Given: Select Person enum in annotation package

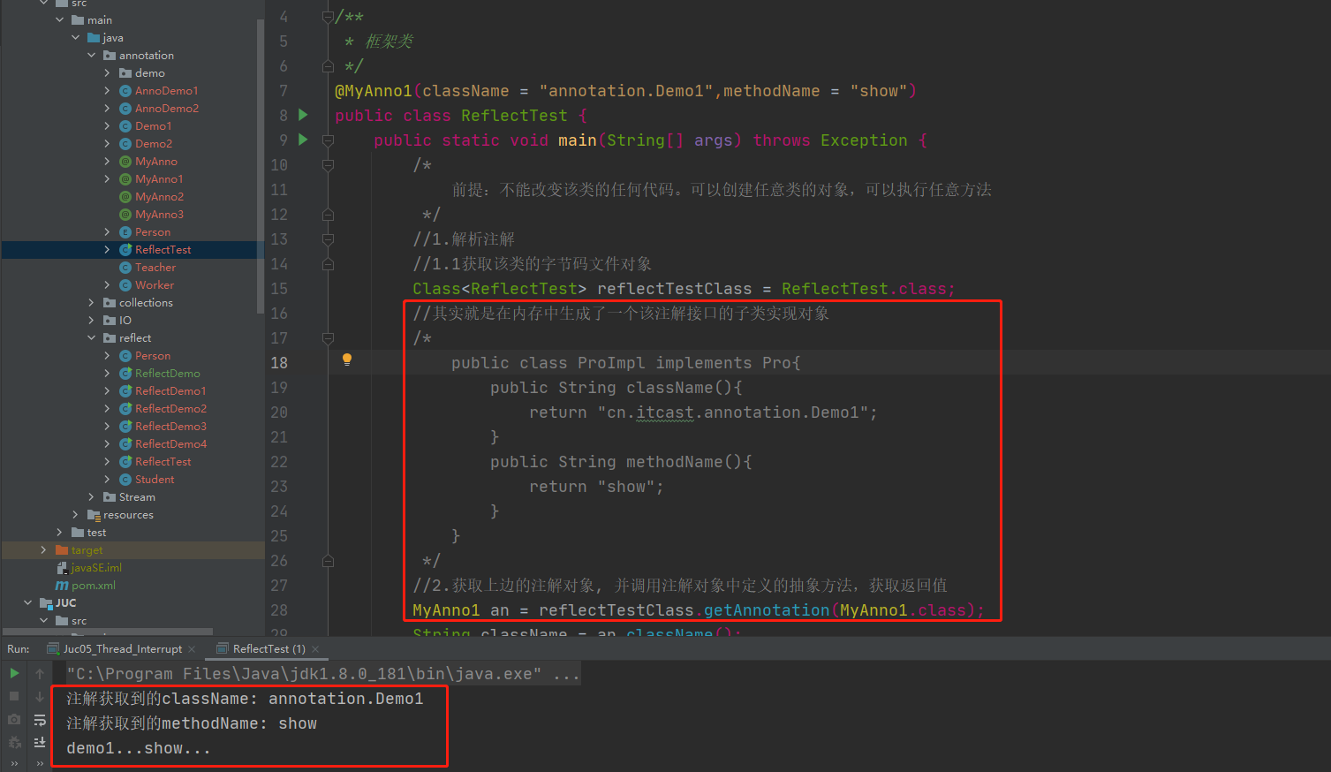Looking at the screenshot, I should (x=152, y=231).
